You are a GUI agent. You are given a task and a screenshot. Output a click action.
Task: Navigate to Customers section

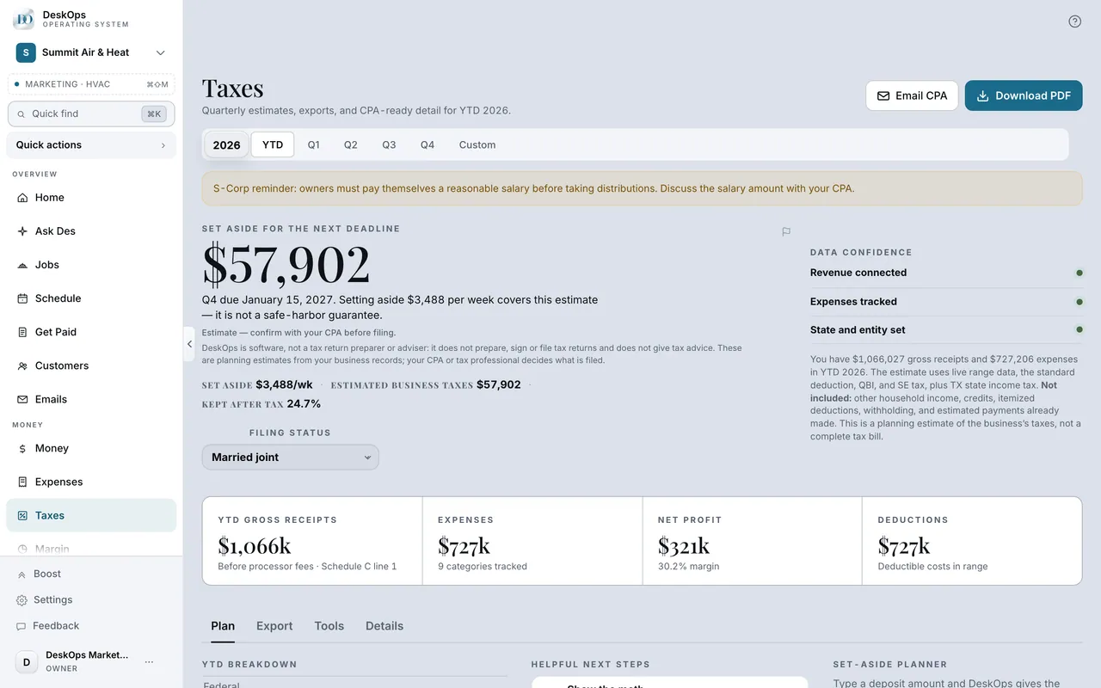coord(91,365)
